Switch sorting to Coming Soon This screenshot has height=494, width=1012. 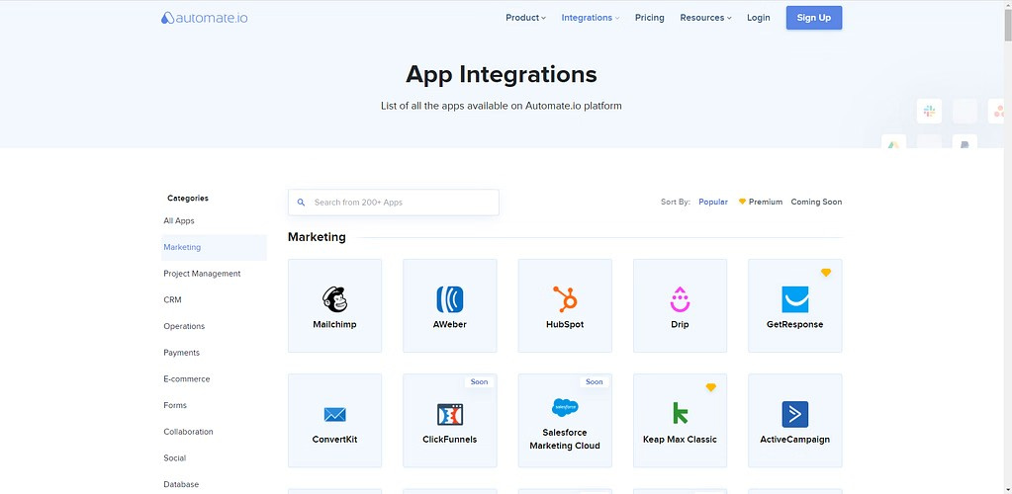[x=816, y=202]
